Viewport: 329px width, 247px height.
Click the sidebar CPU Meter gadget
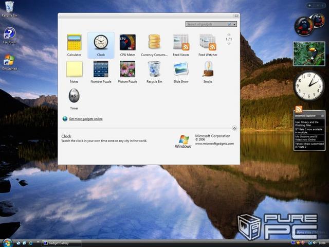tap(304, 26)
